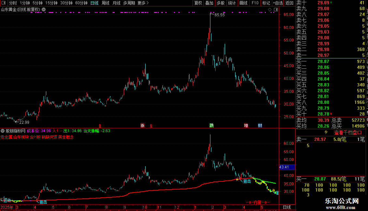The width and height of the screenshot is (368, 211).
Task: Click the 65.55 high price label
Action: point(219,15)
